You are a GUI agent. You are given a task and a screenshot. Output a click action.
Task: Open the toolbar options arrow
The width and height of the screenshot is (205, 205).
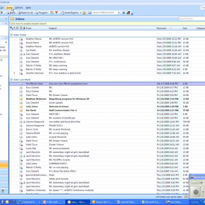[x=132, y=14]
